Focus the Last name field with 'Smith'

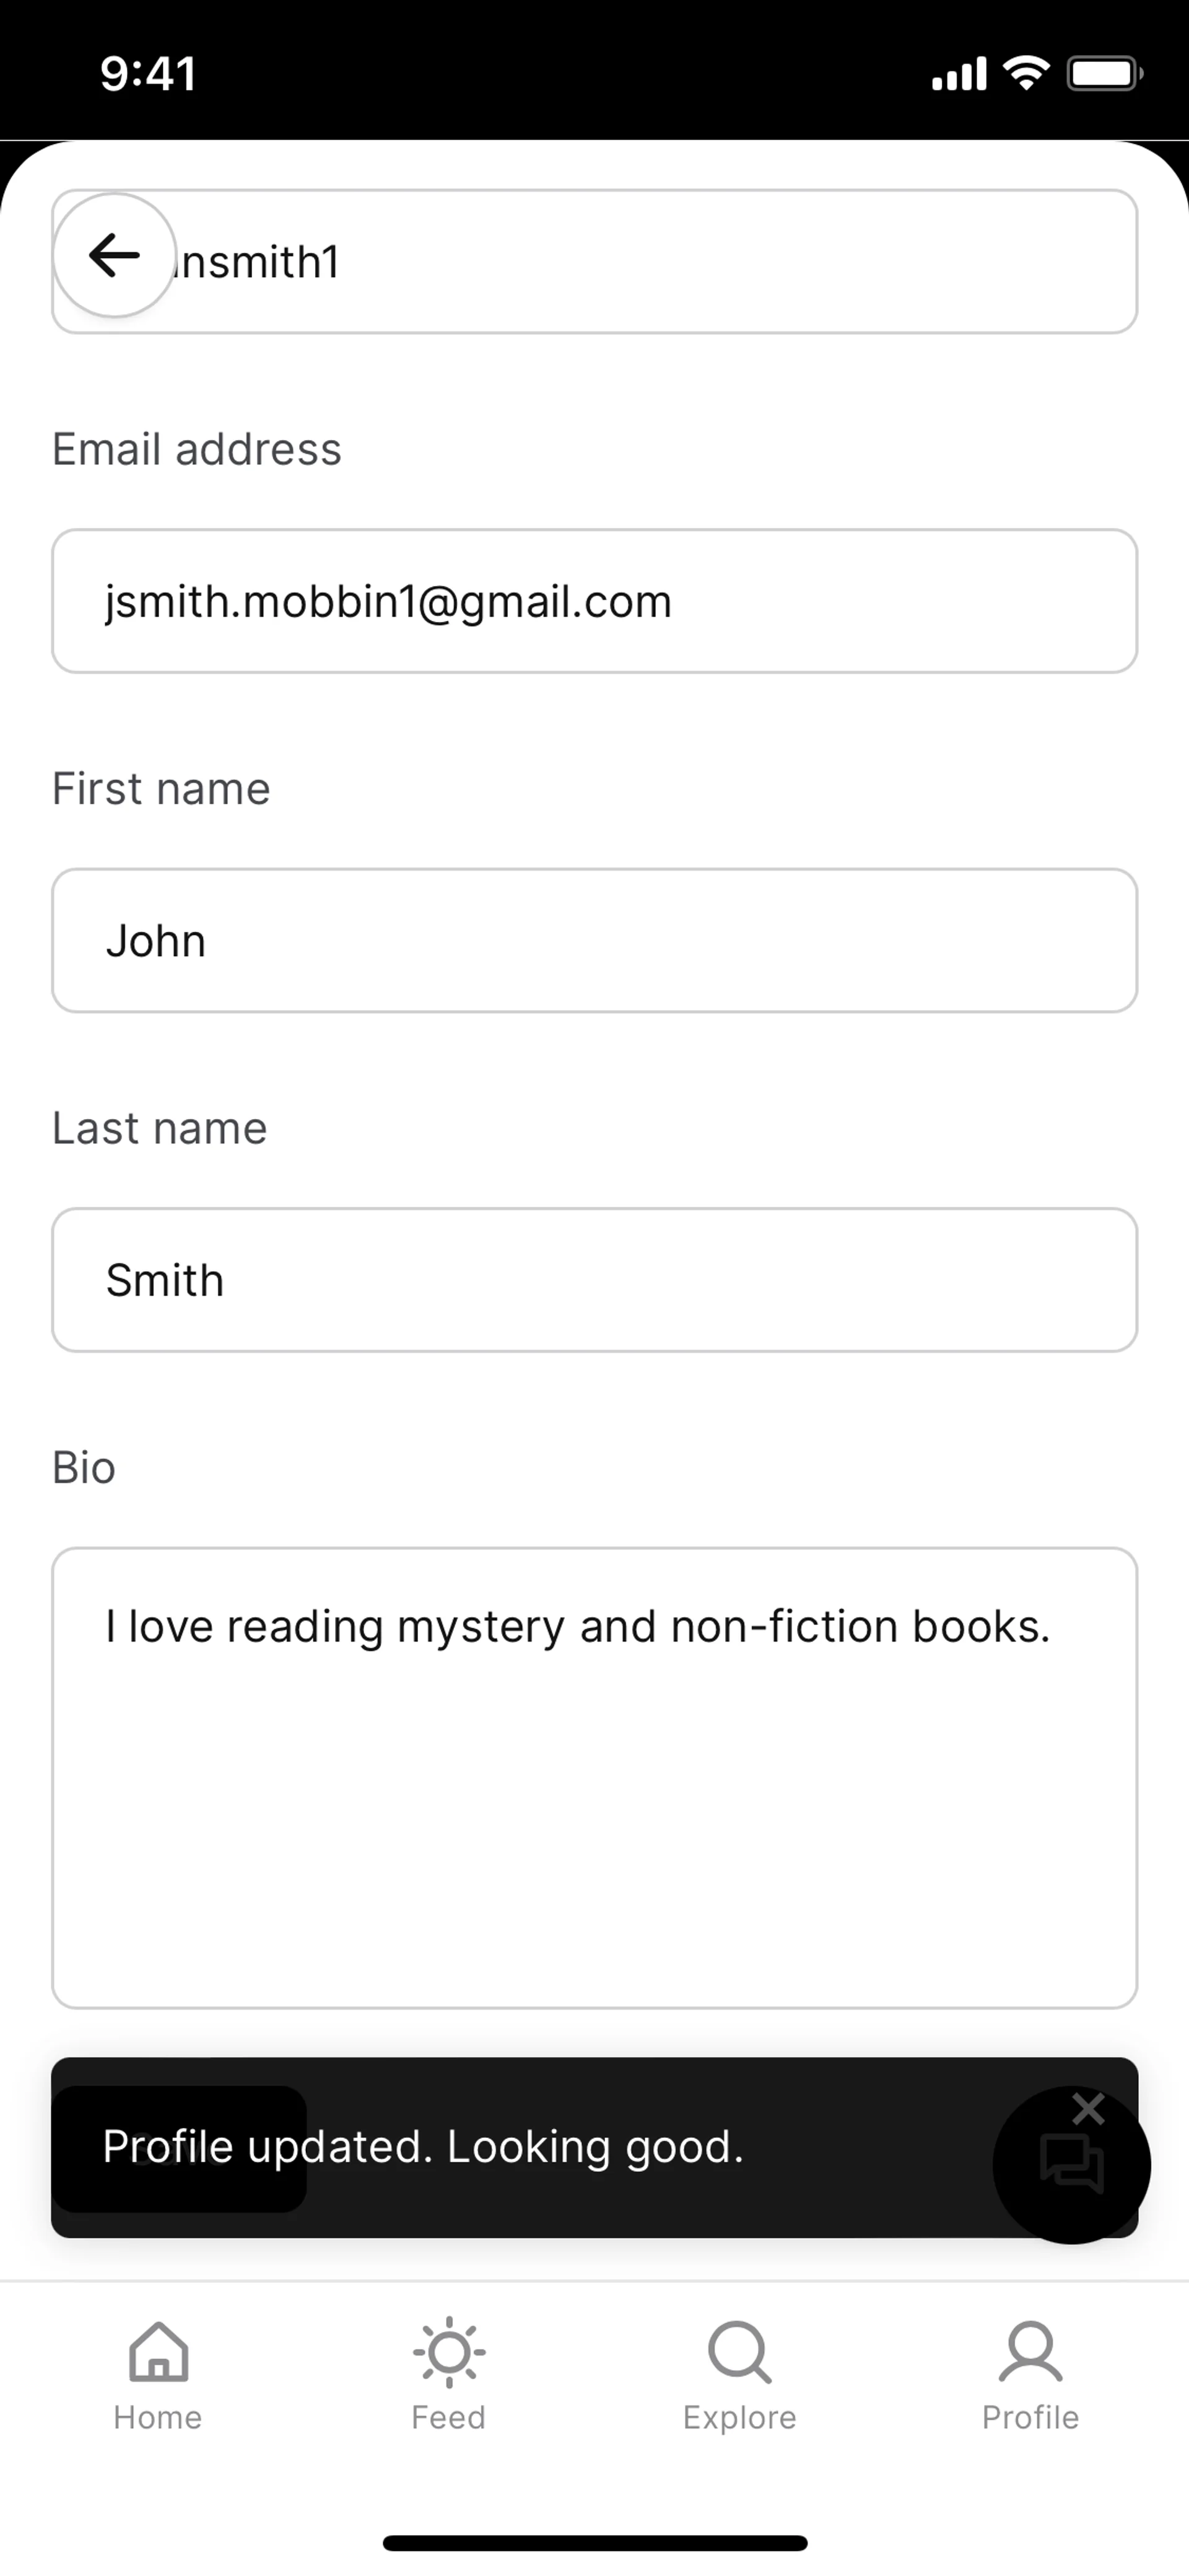593,1280
